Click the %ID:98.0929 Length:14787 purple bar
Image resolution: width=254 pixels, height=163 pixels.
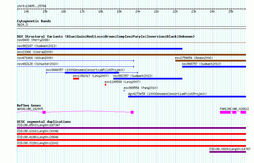(x=228, y=152)
